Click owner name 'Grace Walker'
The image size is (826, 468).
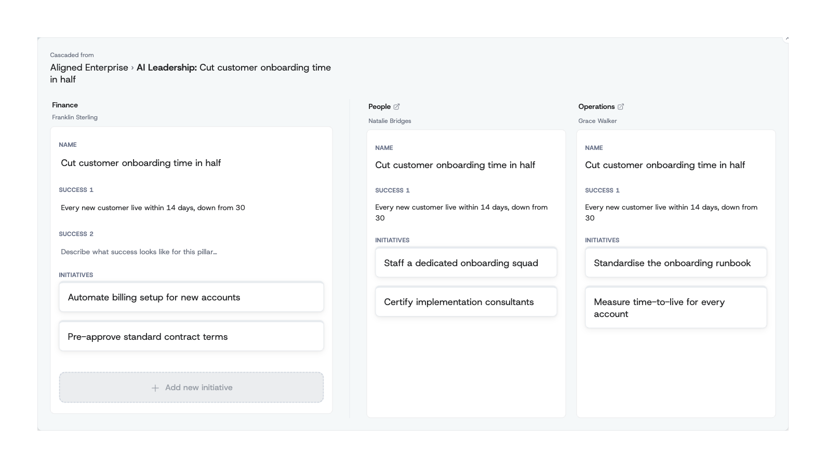click(597, 121)
